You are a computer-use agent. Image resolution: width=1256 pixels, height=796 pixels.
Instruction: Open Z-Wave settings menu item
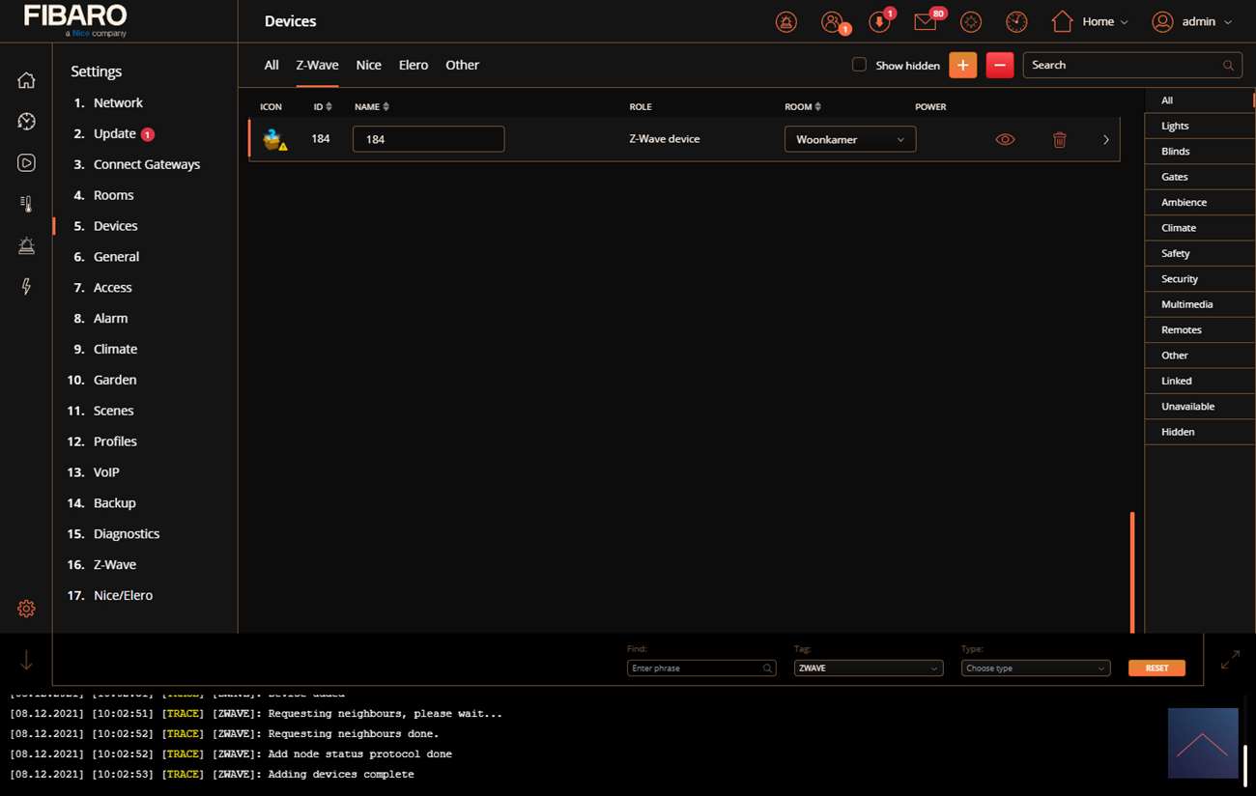coord(114,564)
